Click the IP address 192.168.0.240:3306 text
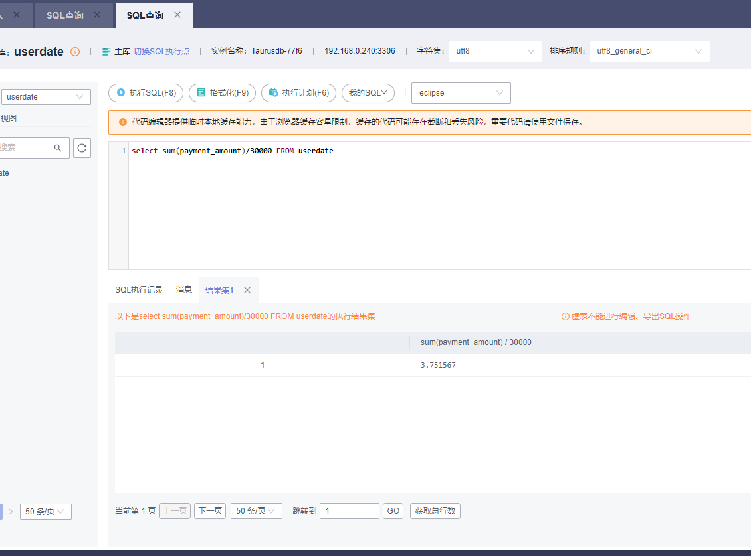The height and width of the screenshot is (556, 751). 360,51
